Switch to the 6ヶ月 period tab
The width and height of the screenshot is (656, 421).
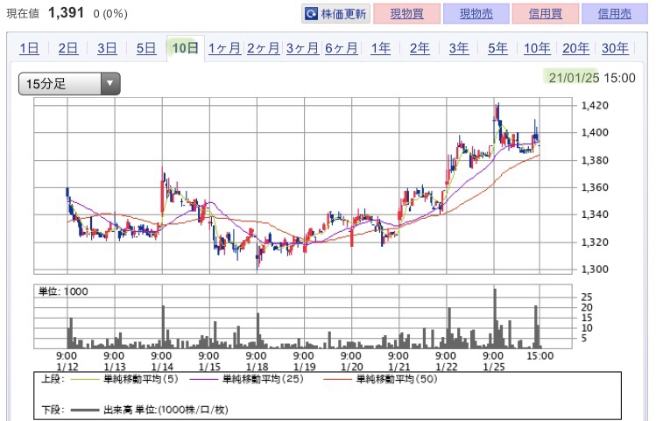point(342,48)
